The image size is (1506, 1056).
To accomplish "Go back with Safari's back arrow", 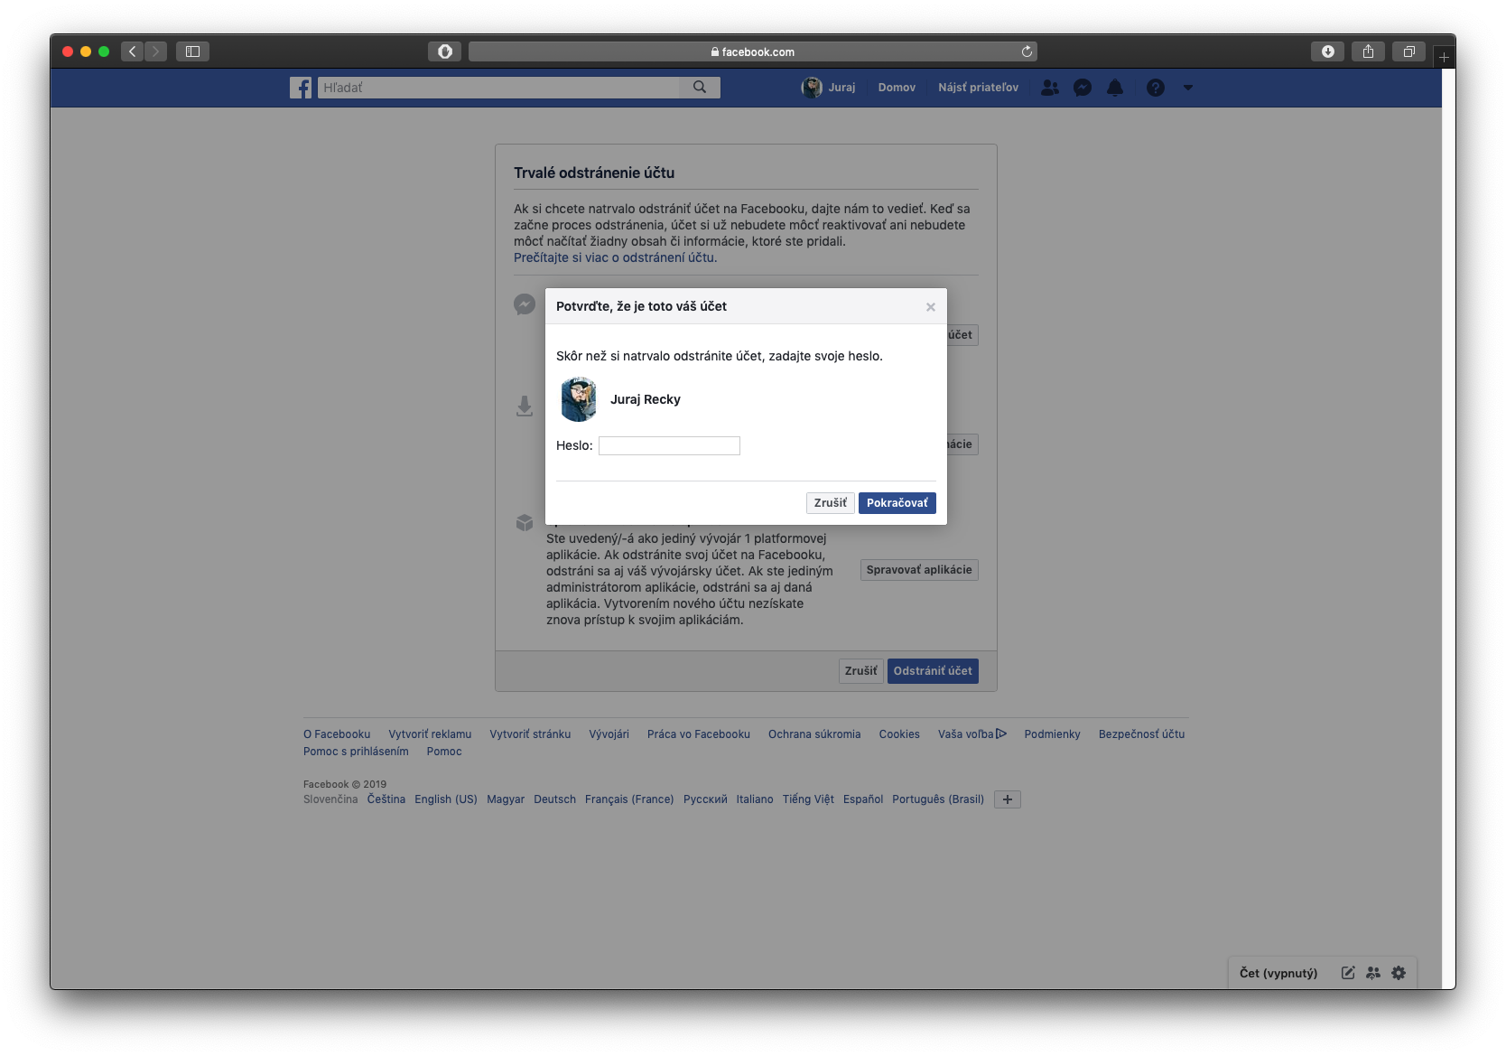I will (133, 51).
